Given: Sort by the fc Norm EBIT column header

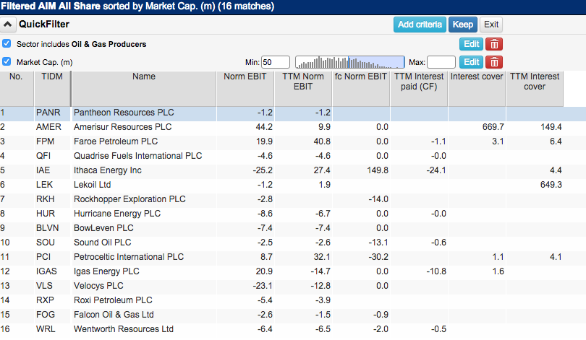Looking at the screenshot, I should click(x=361, y=89).
